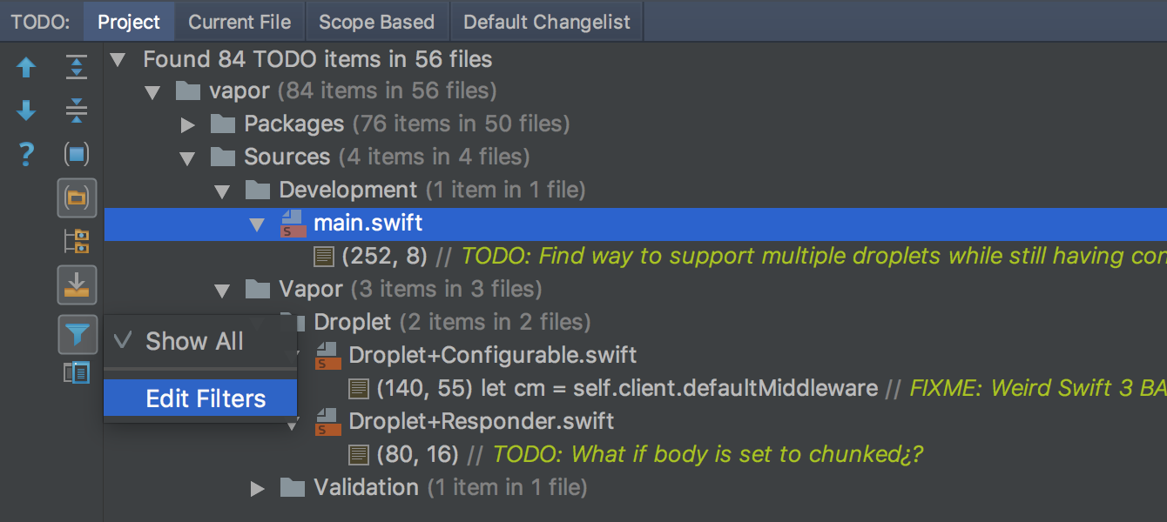Click the Preview Usages icon
This screenshot has width=1167, height=522.
77,373
